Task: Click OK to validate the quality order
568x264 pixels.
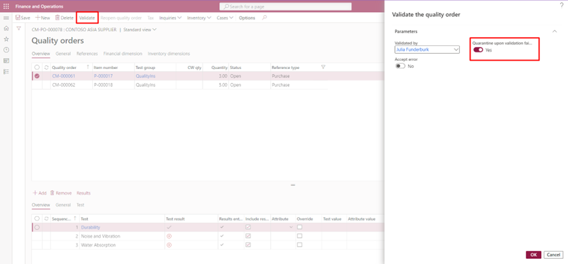Action: click(533, 254)
